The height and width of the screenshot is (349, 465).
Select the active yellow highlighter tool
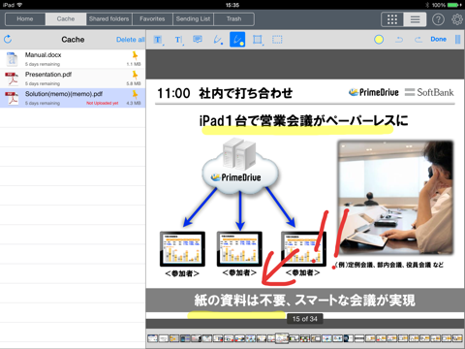pos(237,40)
